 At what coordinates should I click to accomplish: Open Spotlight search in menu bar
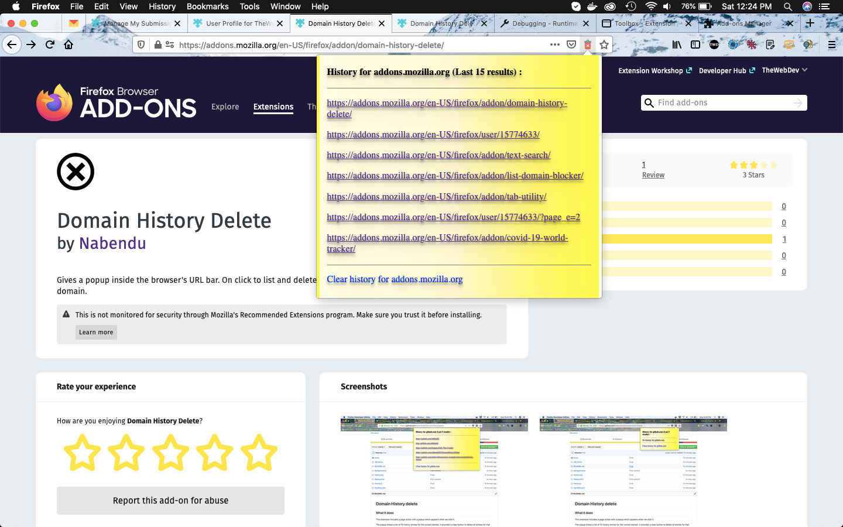[788, 6]
